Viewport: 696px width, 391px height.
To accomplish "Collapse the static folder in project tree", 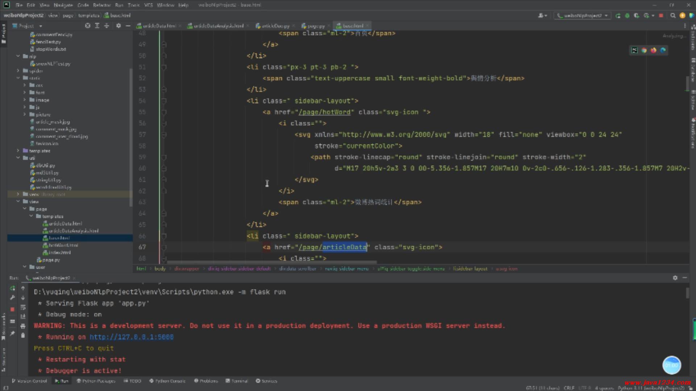I will pos(18,78).
